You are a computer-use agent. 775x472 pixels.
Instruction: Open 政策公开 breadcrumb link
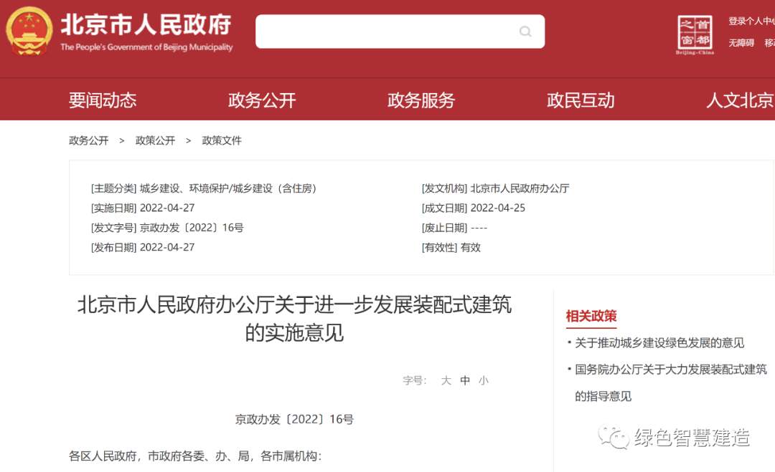point(154,140)
